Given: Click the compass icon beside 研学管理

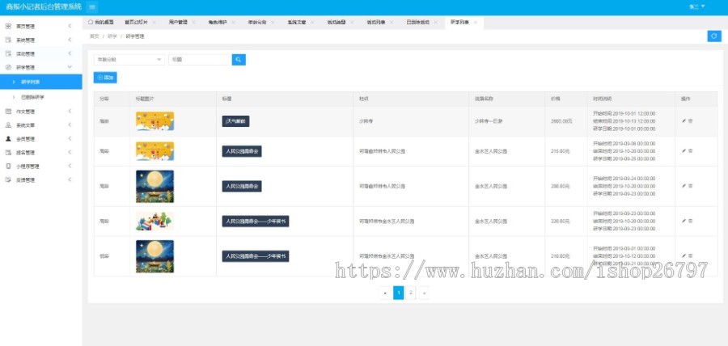Looking at the screenshot, I should (x=8, y=67).
